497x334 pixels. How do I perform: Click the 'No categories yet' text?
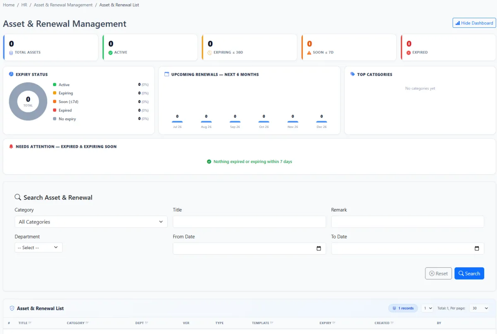(420, 89)
